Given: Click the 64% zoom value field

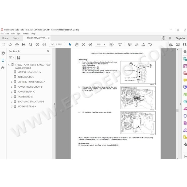Looking at the screenshot, I should (99, 45).
